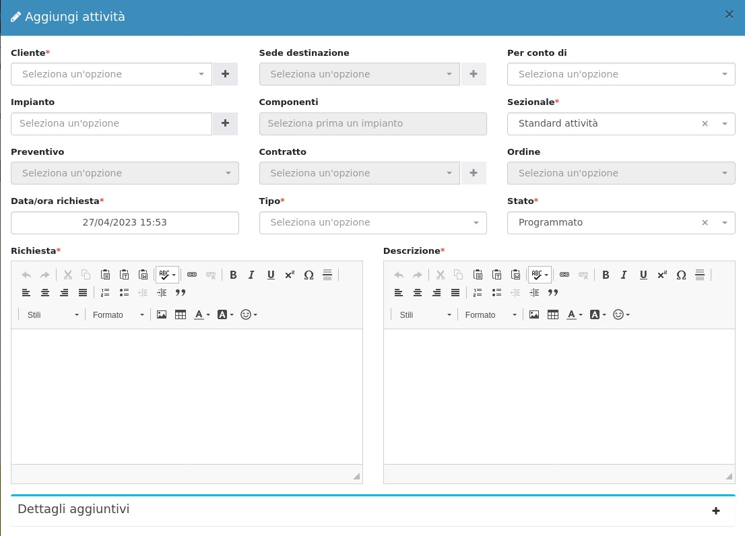The image size is (745, 536).
Task: Toggle superscript in Richiesta editor
Action: pyautogui.click(x=290, y=275)
